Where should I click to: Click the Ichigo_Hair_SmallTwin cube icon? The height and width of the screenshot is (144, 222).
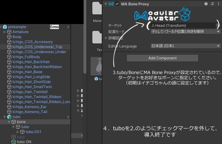(x=9, y=87)
